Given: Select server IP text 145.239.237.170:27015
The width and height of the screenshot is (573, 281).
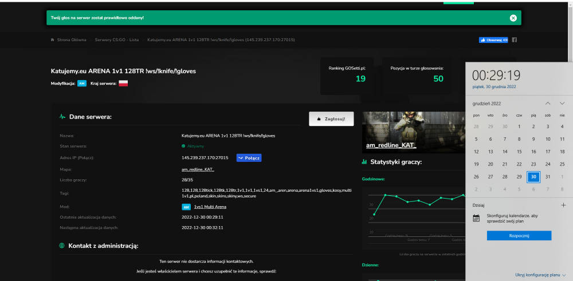Looking at the screenshot, I should (x=205, y=158).
